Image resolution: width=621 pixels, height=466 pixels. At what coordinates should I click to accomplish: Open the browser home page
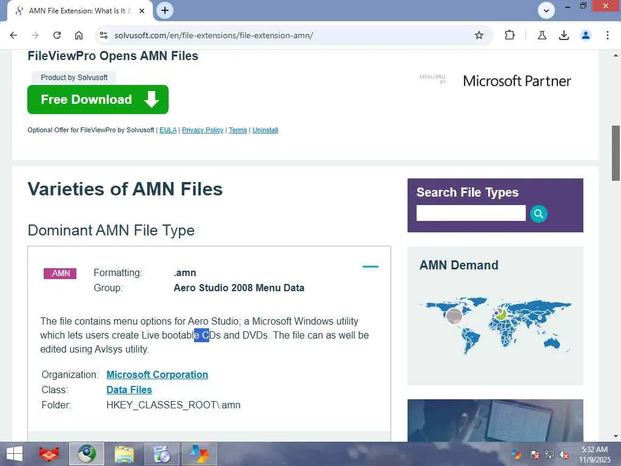79,35
